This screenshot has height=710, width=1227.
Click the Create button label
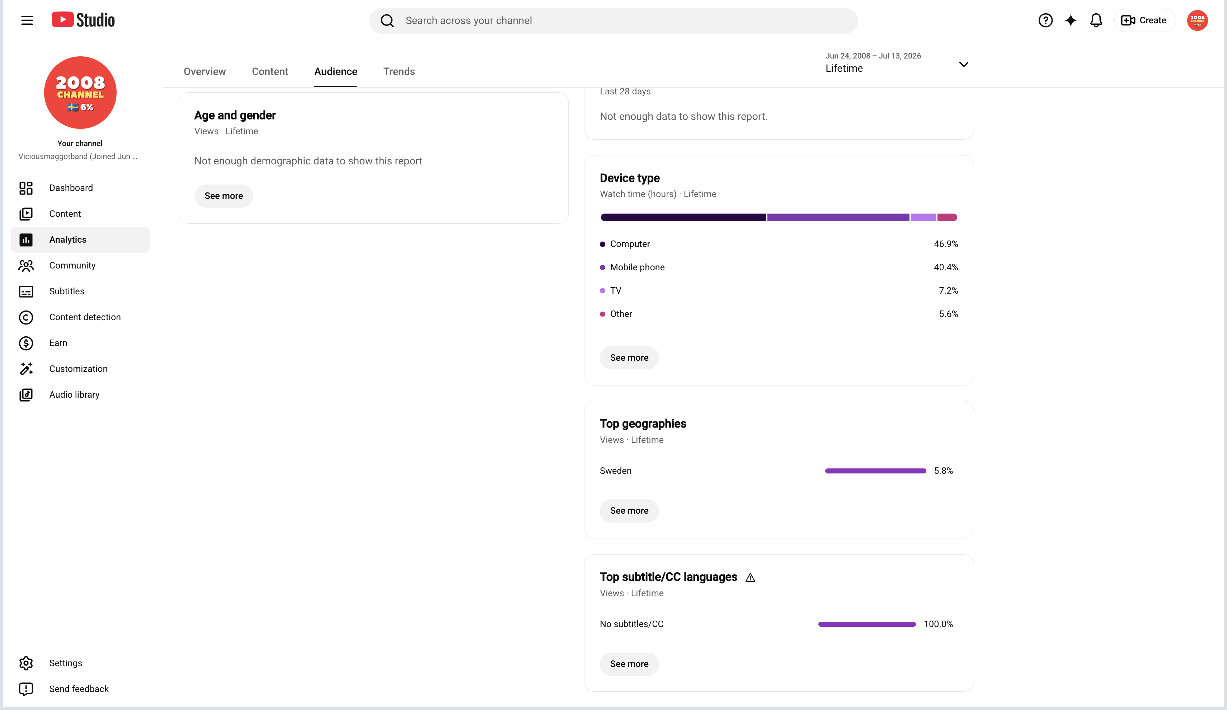point(1152,20)
